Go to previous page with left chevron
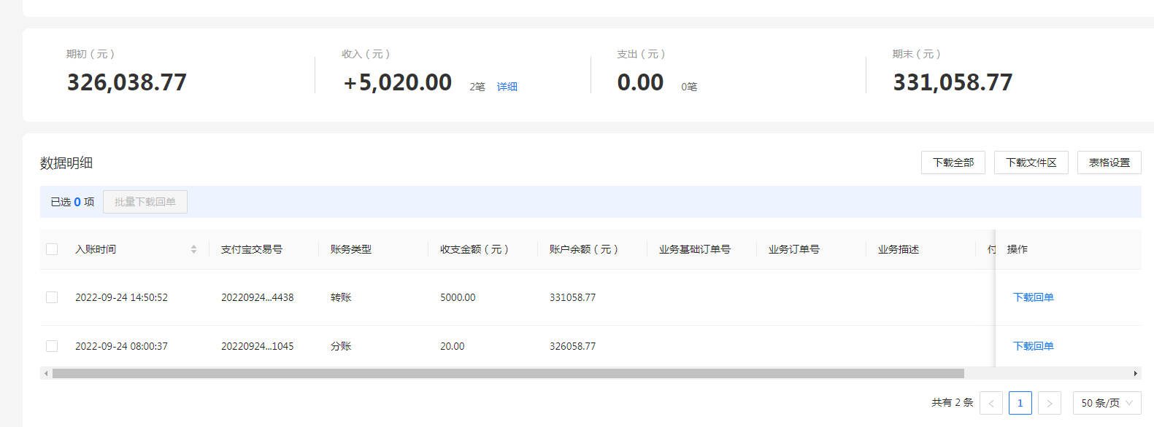Image resolution: width=1154 pixels, height=427 pixels. (x=991, y=403)
